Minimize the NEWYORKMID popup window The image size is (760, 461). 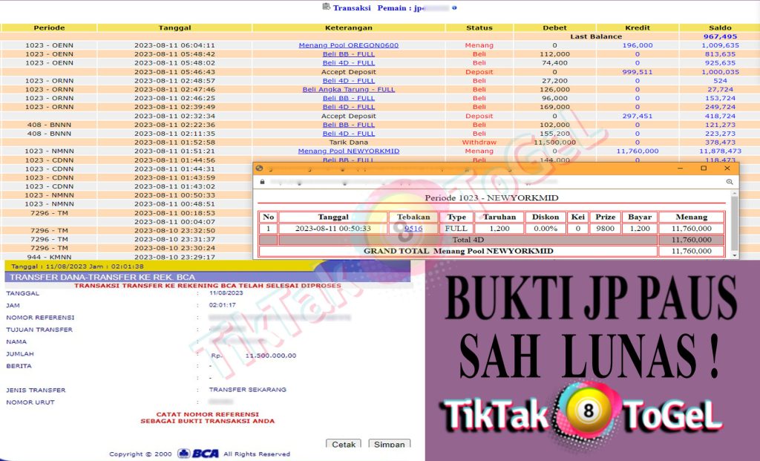pyautogui.click(x=680, y=169)
